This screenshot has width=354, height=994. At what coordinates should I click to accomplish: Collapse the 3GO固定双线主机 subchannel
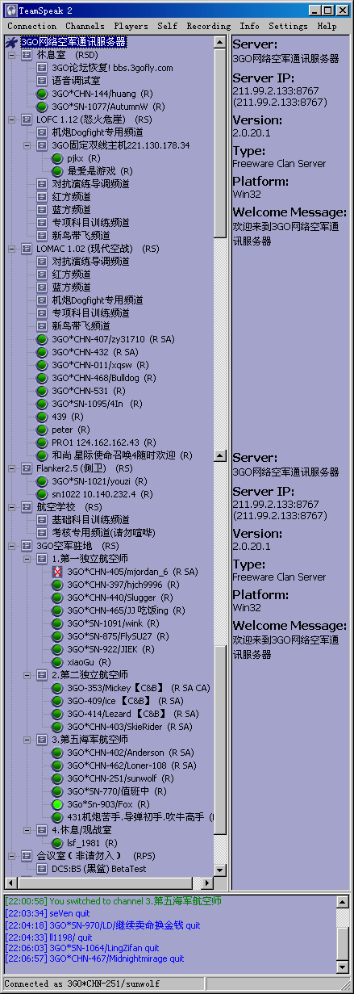click(27, 145)
